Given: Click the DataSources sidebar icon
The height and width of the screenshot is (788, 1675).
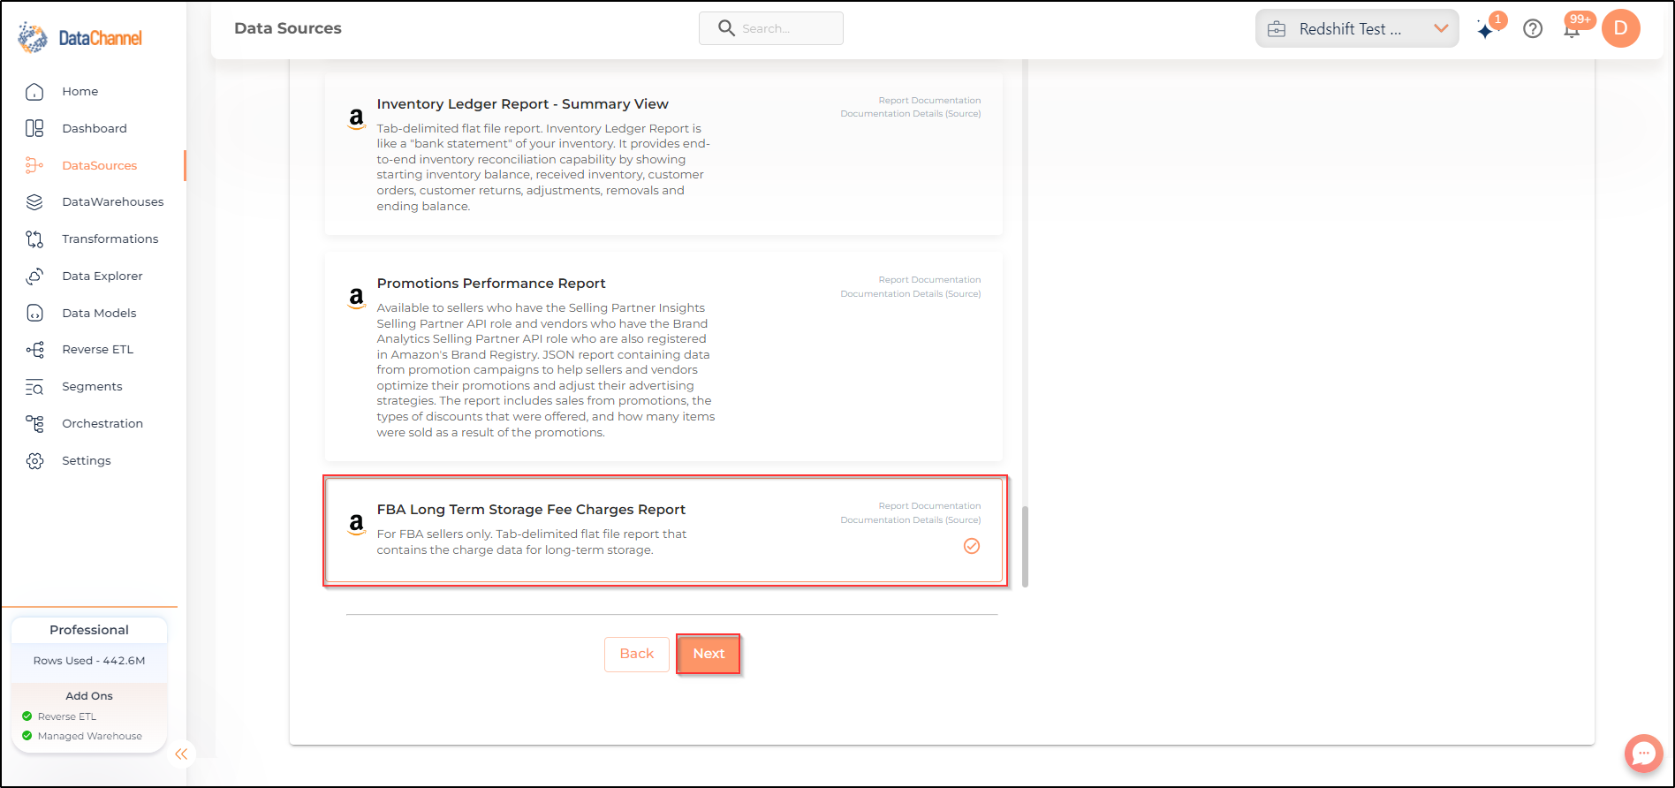Looking at the screenshot, I should [x=34, y=165].
